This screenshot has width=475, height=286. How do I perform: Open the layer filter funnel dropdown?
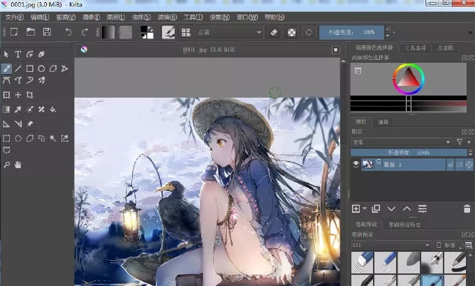click(x=464, y=142)
